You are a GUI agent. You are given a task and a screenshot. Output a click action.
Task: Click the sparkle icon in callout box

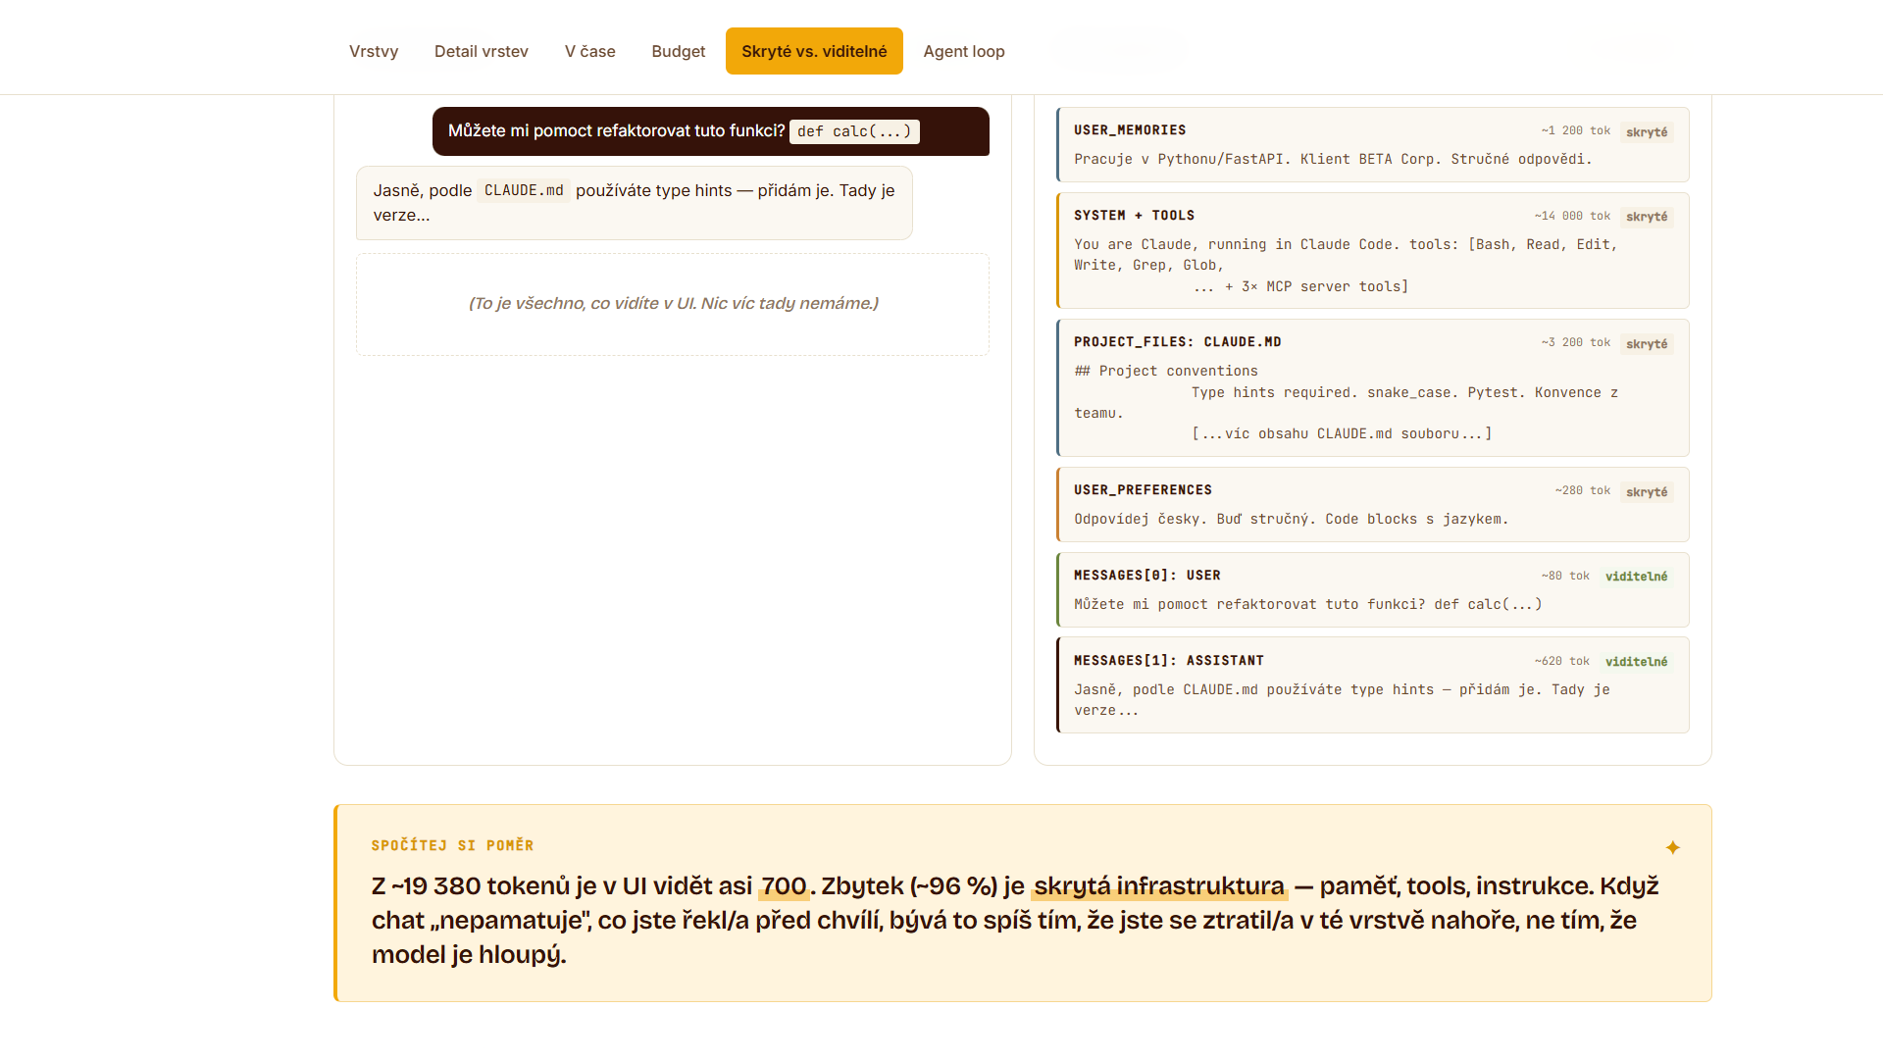(1673, 847)
